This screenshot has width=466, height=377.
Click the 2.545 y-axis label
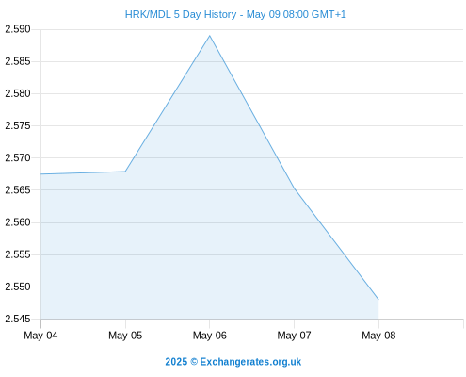click(x=18, y=319)
